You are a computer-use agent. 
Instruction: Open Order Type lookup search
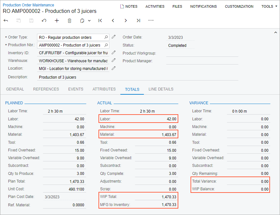point(106,37)
